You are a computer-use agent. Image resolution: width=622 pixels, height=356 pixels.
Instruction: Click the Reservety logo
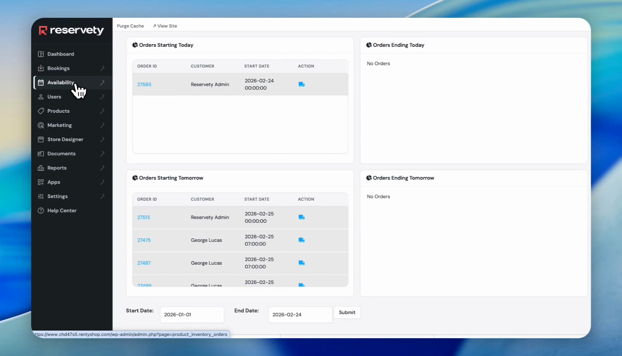pyautogui.click(x=71, y=30)
